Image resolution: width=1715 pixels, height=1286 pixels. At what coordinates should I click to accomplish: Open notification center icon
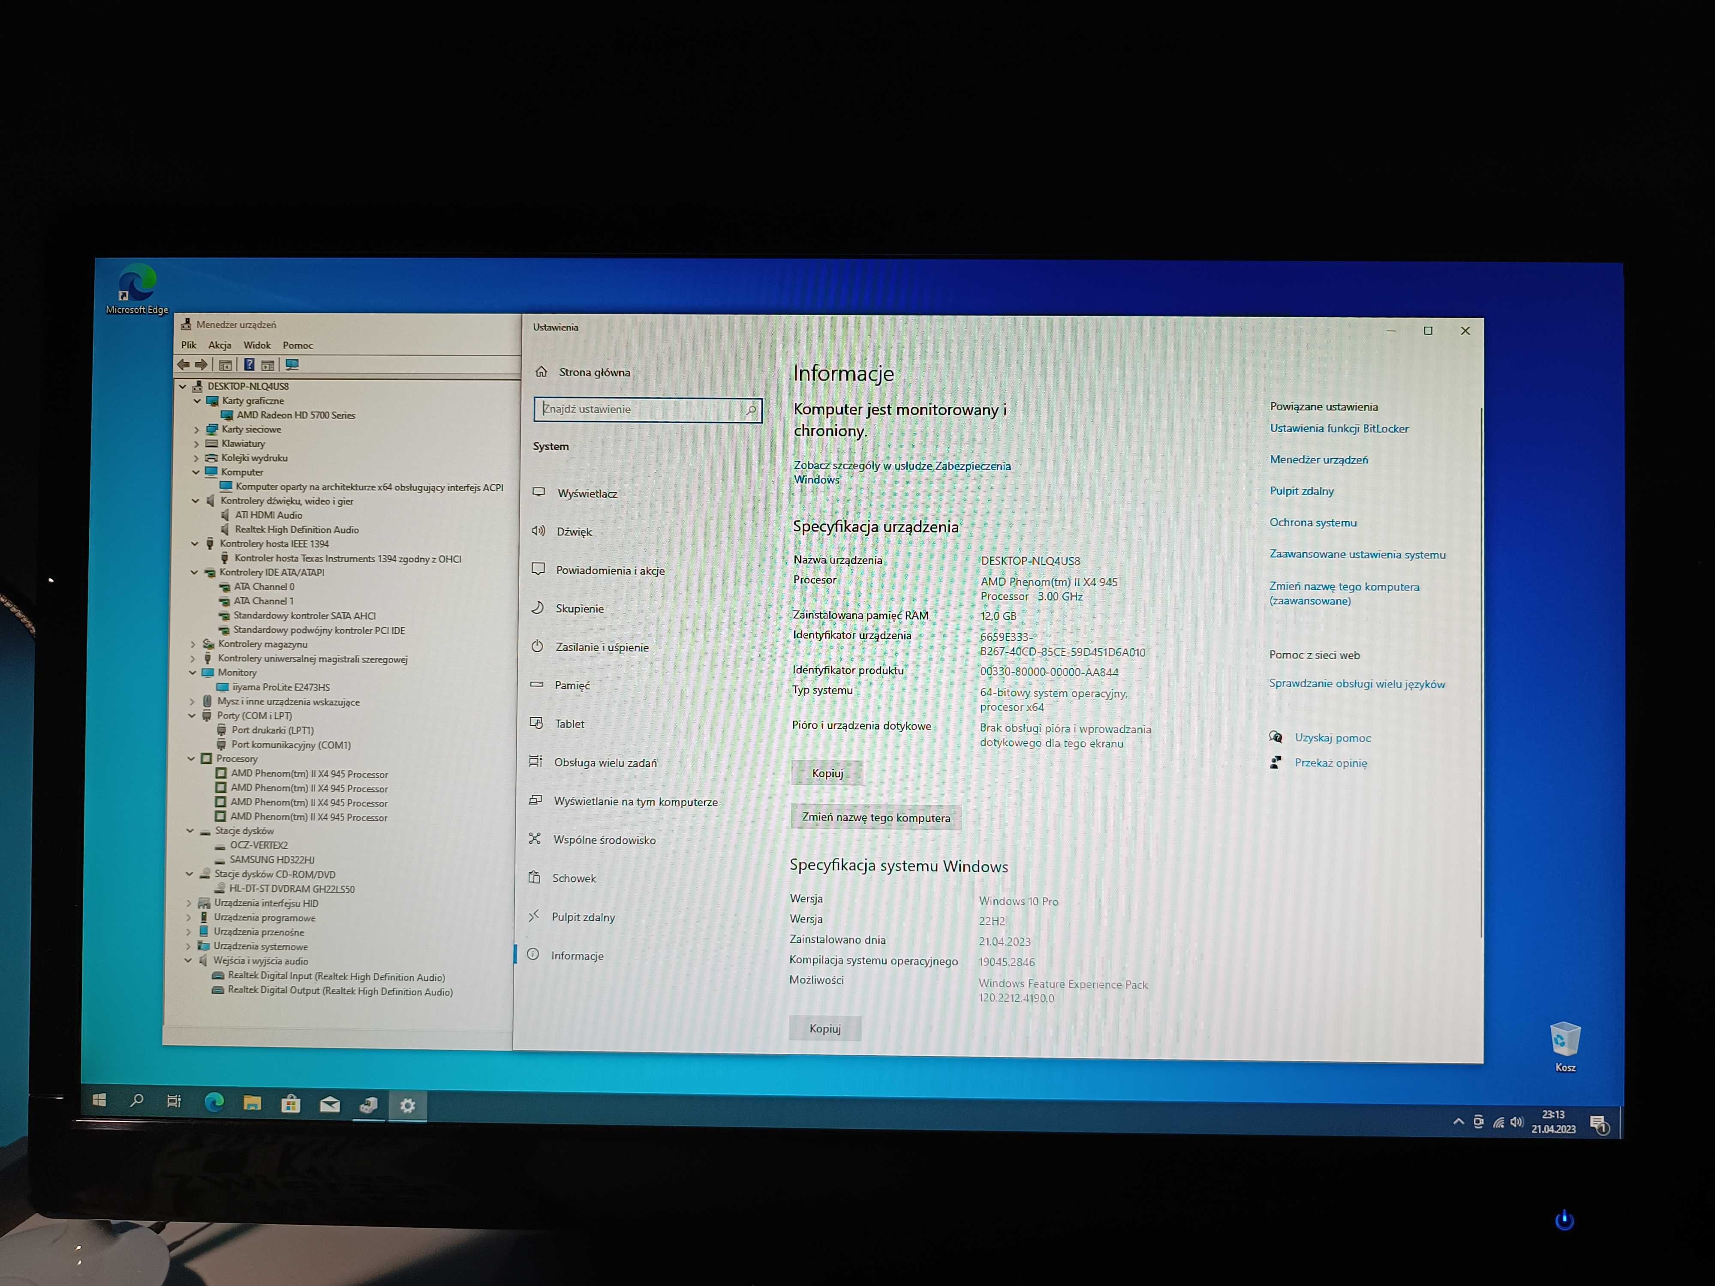[1599, 1124]
